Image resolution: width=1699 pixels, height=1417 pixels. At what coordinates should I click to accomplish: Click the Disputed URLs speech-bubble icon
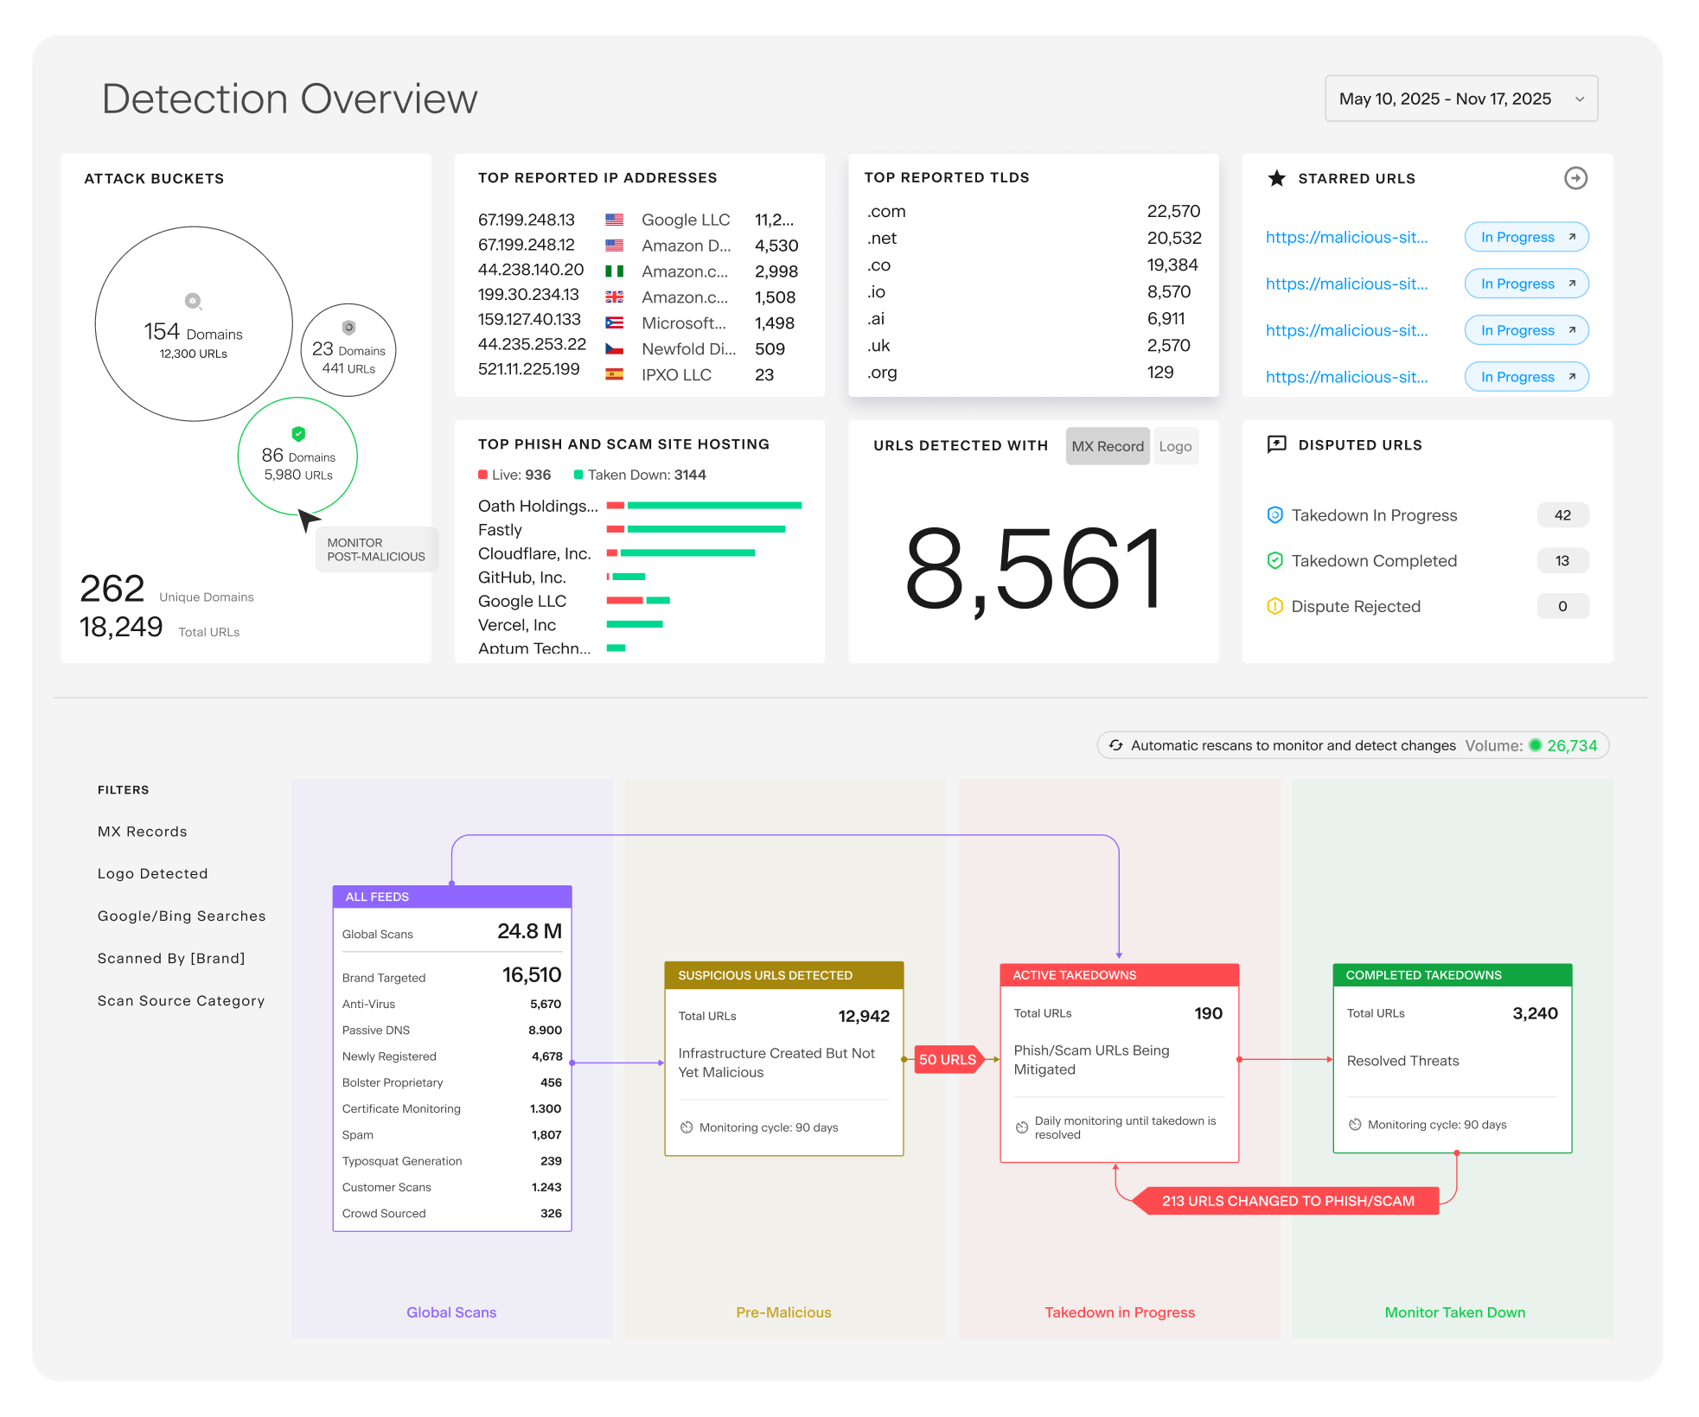(1275, 444)
